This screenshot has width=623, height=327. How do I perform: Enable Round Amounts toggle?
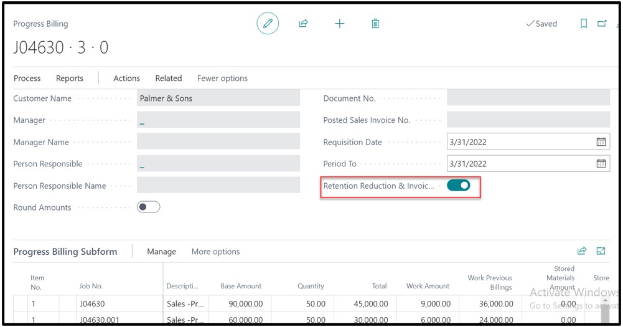click(x=149, y=207)
